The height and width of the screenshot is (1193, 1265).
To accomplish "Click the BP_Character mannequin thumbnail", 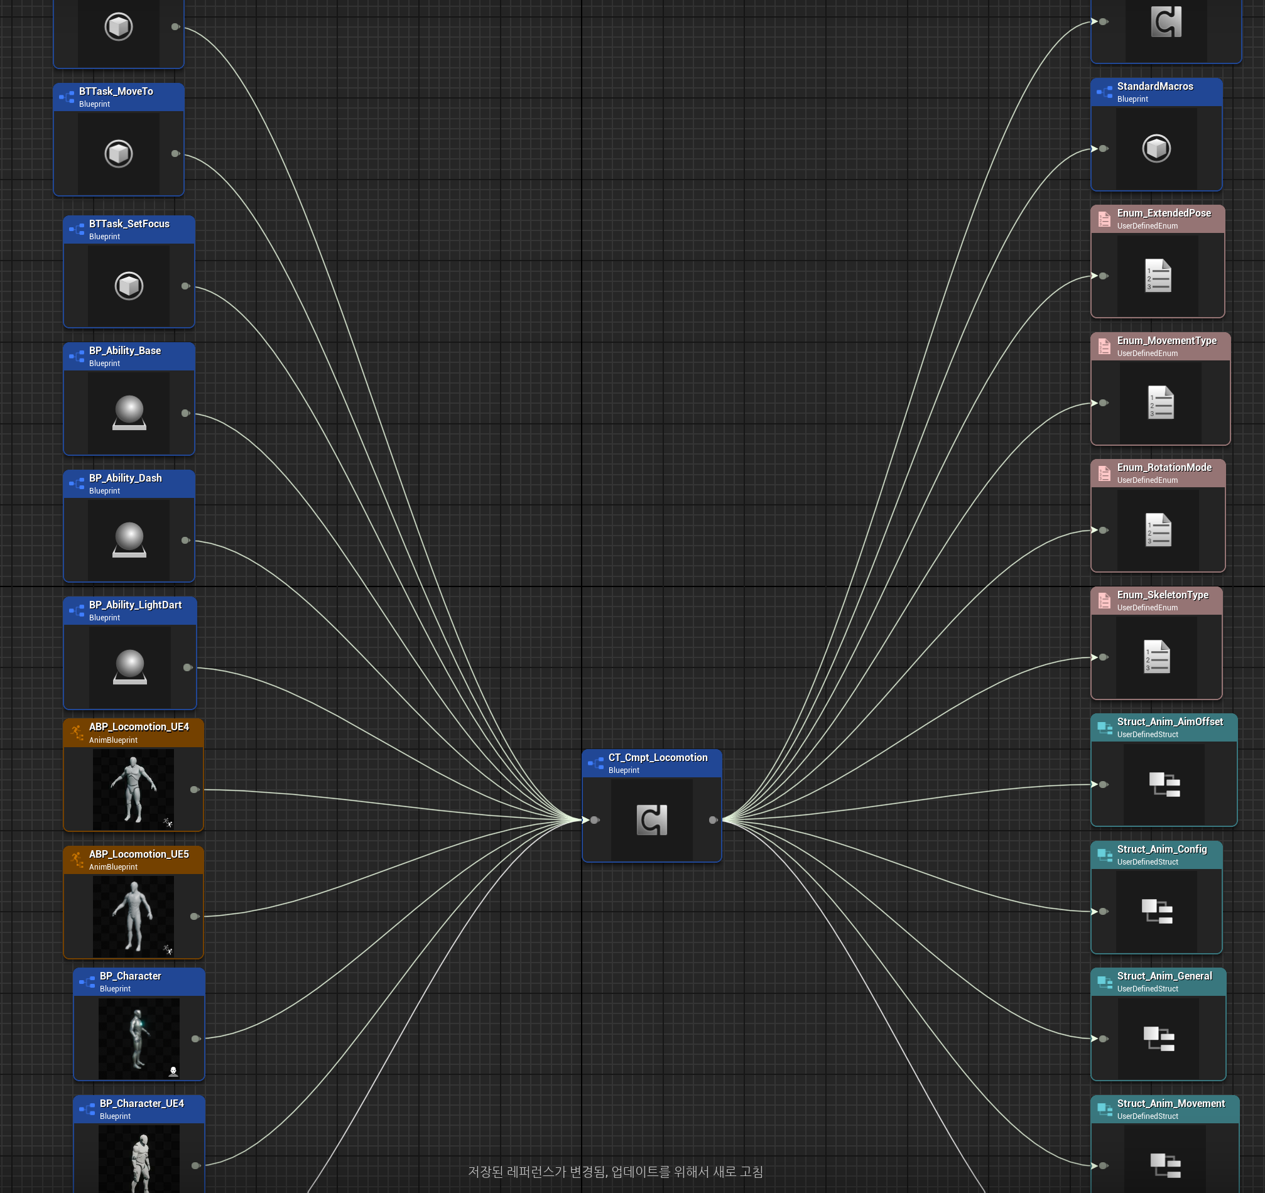I will click(139, 1039).
